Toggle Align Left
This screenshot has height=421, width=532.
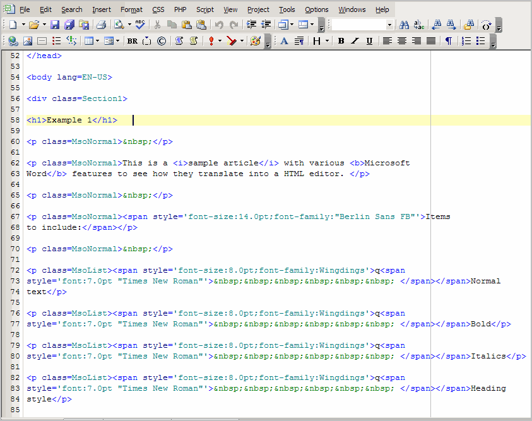[387, 41]
